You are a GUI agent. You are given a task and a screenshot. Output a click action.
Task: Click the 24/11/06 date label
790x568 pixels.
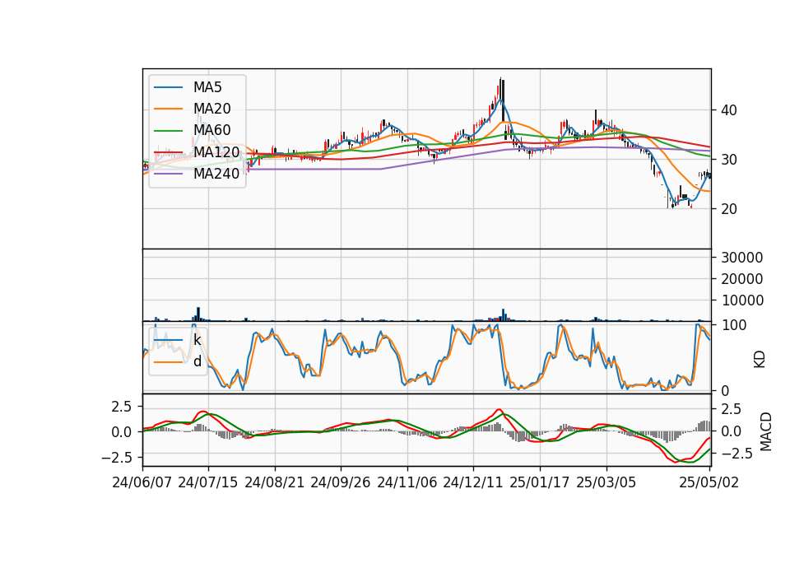[x=407, y=482]
